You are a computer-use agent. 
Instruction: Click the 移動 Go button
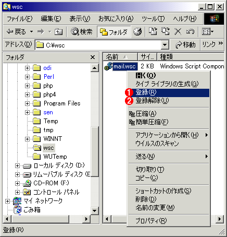[x=185, y=45]
